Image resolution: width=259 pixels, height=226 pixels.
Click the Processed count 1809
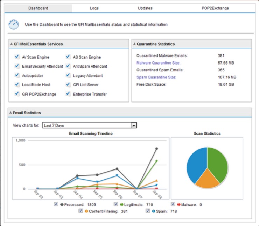tap(91, 205)
